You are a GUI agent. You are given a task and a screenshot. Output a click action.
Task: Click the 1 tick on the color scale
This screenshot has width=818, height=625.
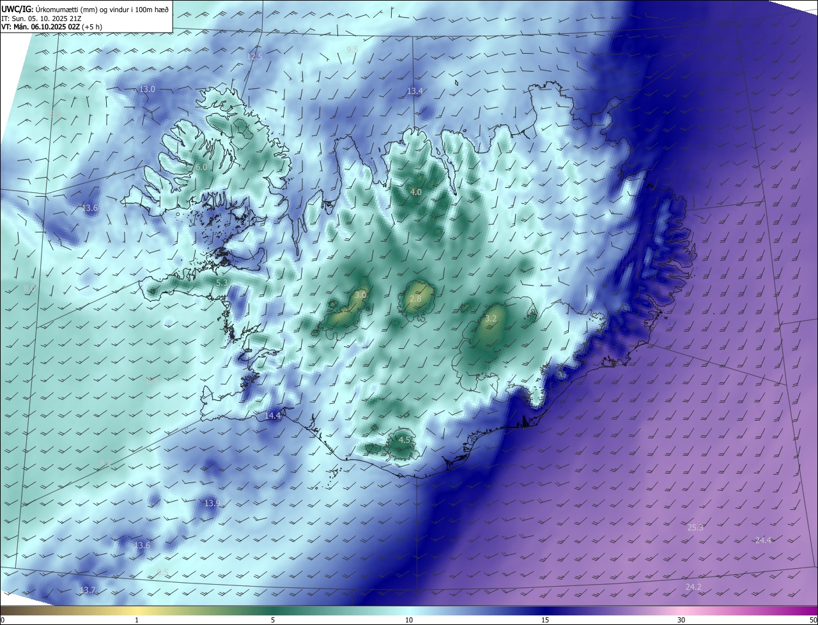137,620
